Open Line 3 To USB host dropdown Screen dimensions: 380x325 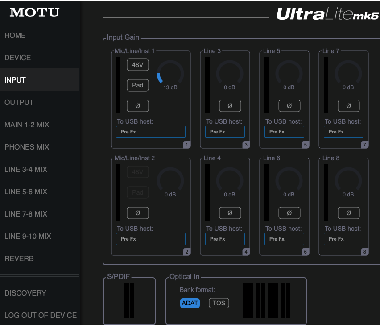point(225,132)
